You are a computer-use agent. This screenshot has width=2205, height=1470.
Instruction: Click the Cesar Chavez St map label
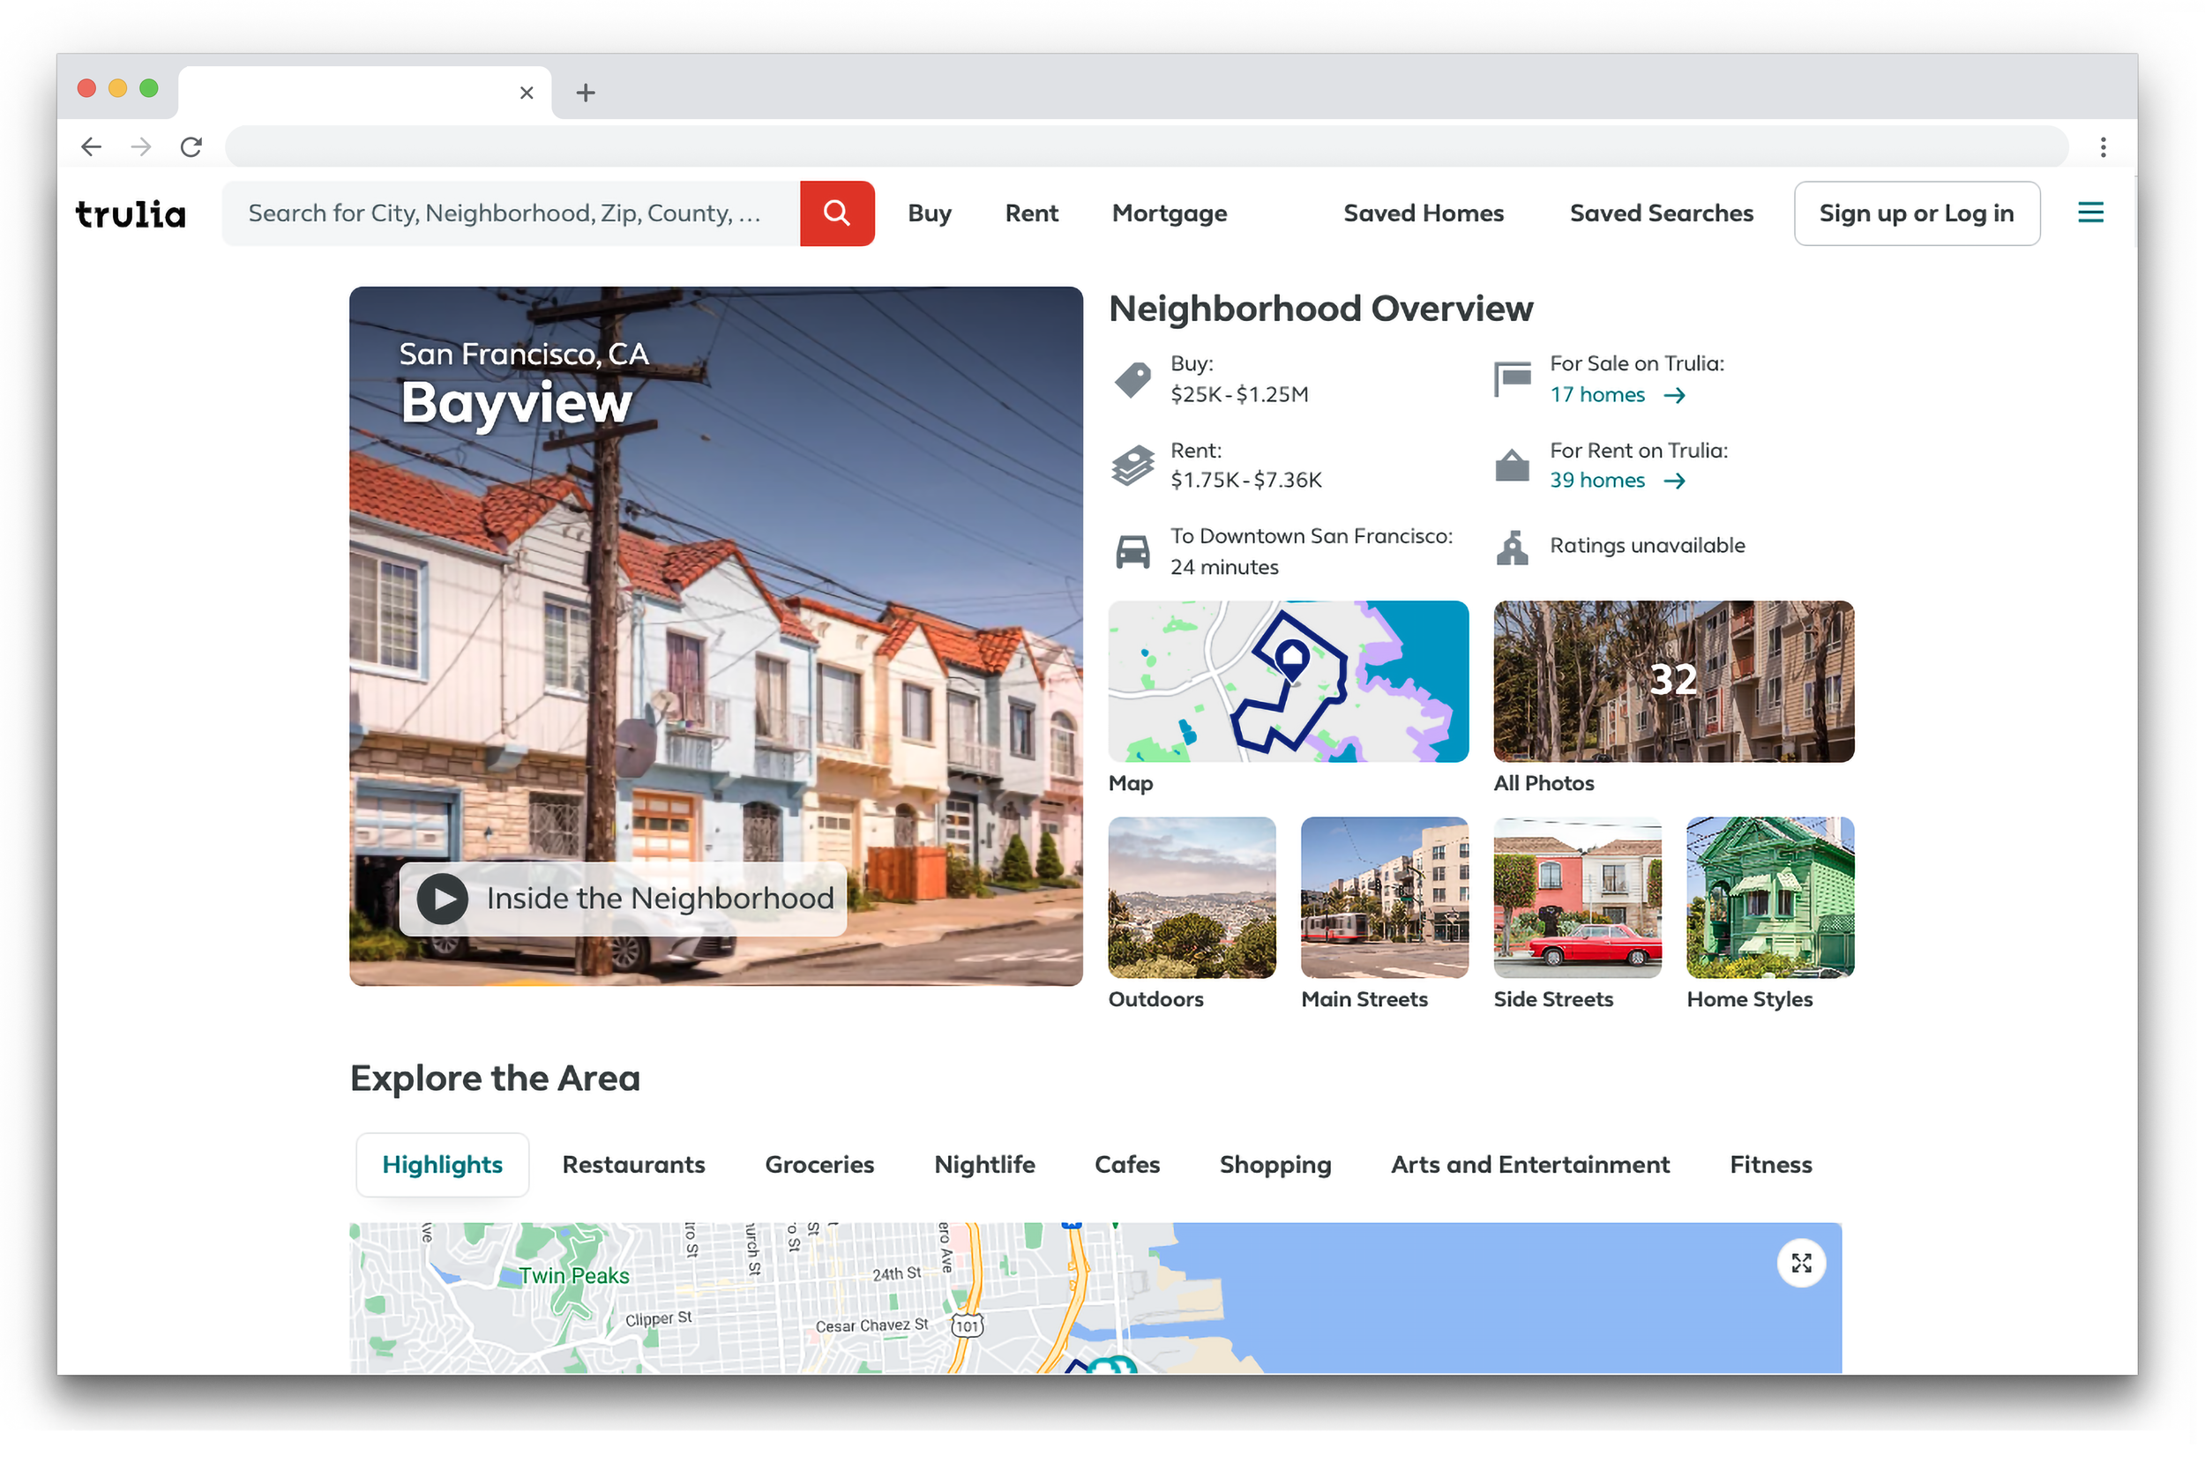coord(872,1325)
